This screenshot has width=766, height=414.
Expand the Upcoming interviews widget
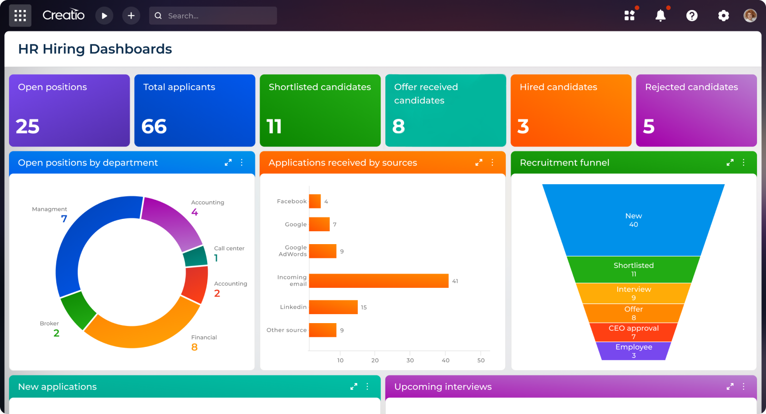pos(730,387)
